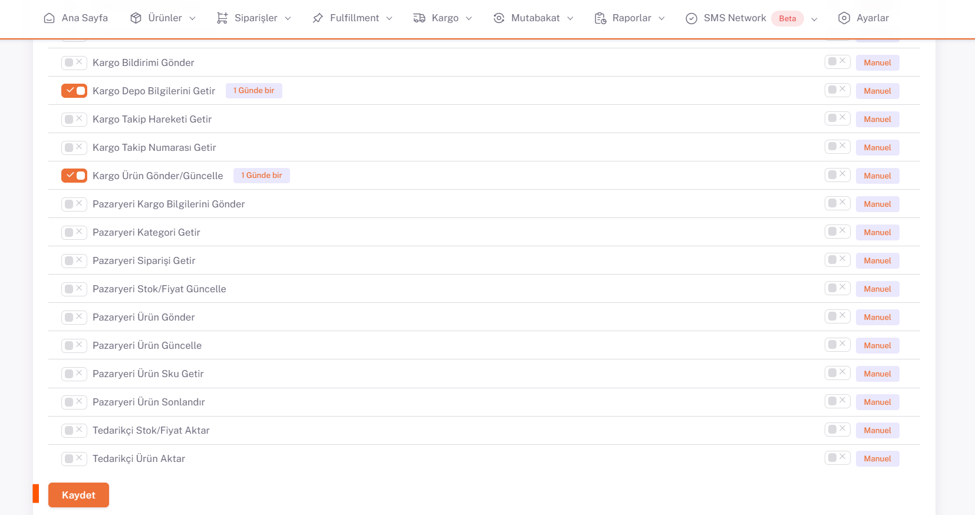Expand the Ürünler dropdown chevron

pyautogui.click(x=192, y=18)
